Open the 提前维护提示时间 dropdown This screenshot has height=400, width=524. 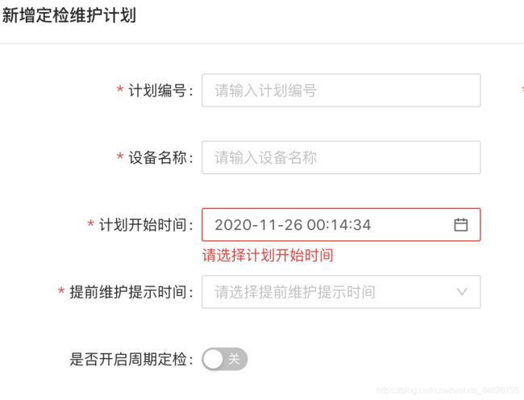click(341, 292)
